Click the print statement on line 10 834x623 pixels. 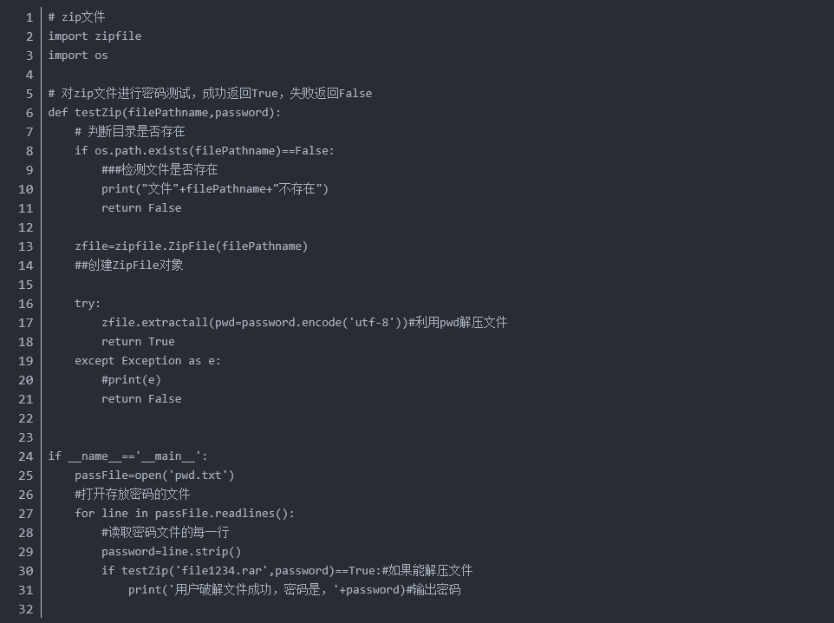coord(215,189)
